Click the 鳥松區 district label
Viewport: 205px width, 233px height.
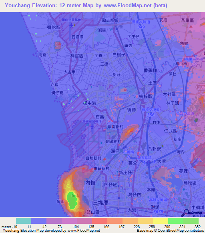tap(190, 183)
